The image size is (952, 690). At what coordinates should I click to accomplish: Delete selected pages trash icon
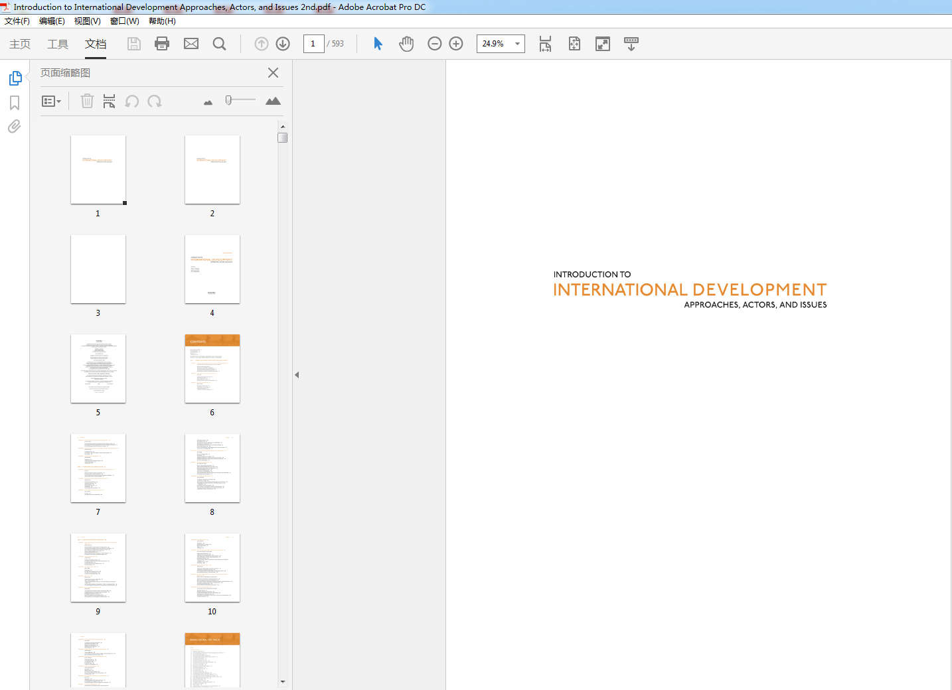tap(87, 101)
